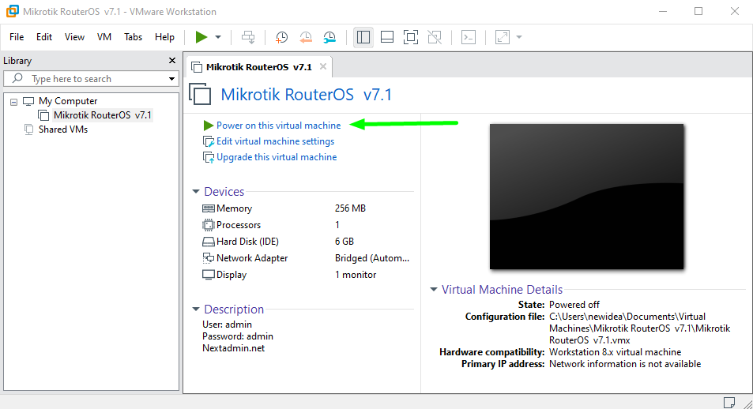The width and height of the screenshot is (753, 409).
Task: Take a snapshot of the VM
Action: [x=282, y=37]
